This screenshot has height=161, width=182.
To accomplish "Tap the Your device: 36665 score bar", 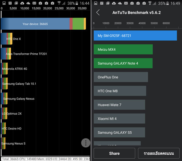I will (43, 24).
